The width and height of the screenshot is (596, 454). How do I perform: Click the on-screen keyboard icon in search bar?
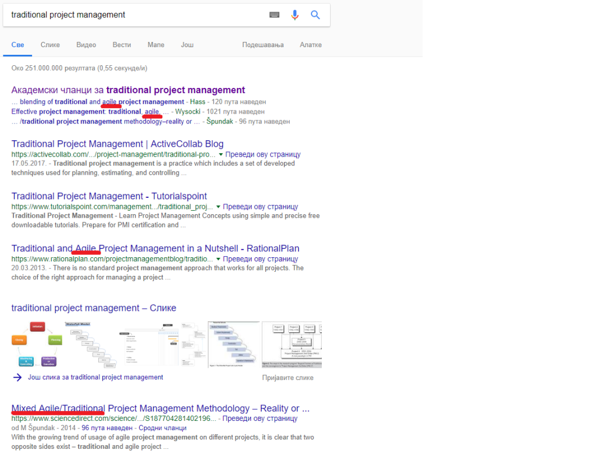coord(275,15)
